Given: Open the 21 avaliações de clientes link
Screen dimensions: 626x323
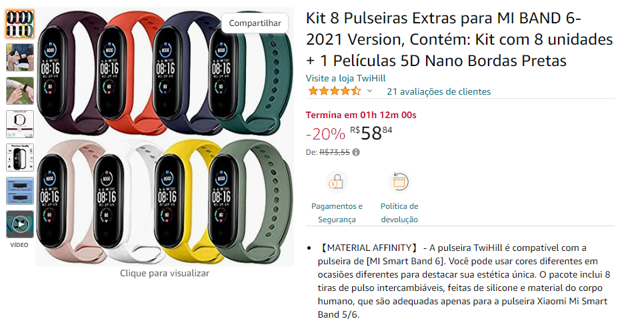Looking at the screenshot, I should (439, 91).
